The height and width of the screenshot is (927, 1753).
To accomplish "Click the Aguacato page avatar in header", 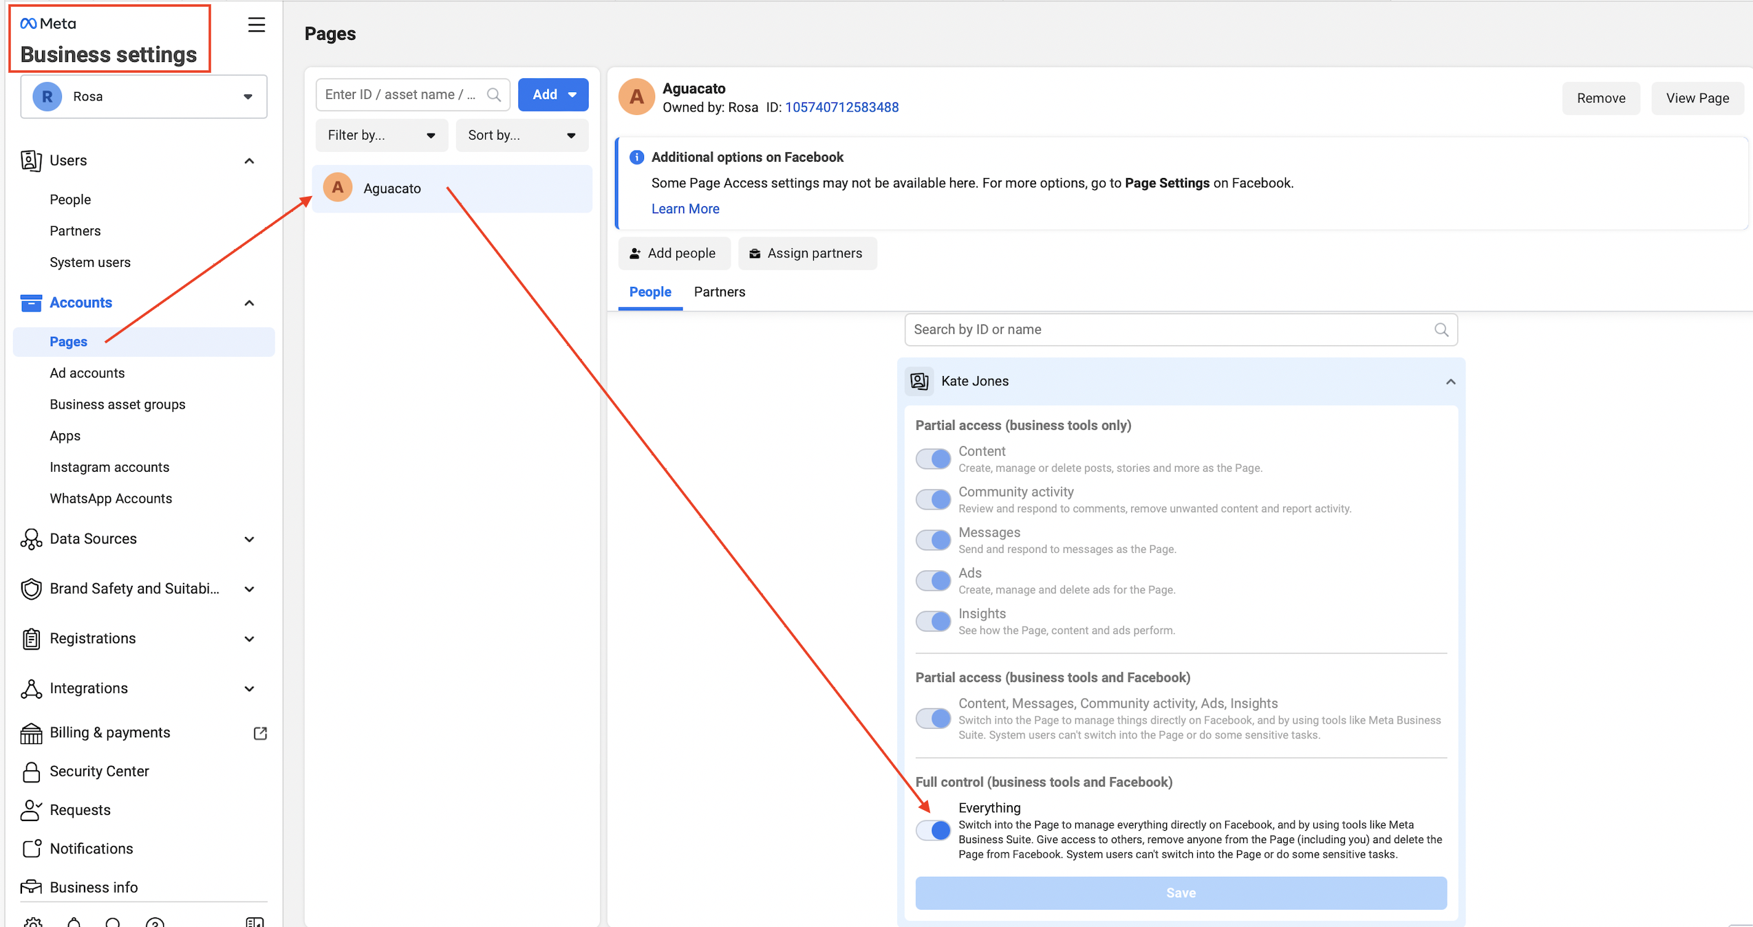I will pyautogui.click(x=636, y=97).
